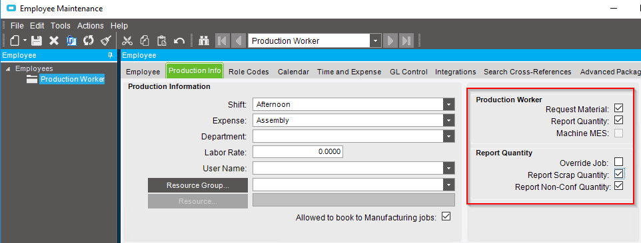641x243 pixels.
Task: Select Production Worker in the tree
Action: pos(73,79)
